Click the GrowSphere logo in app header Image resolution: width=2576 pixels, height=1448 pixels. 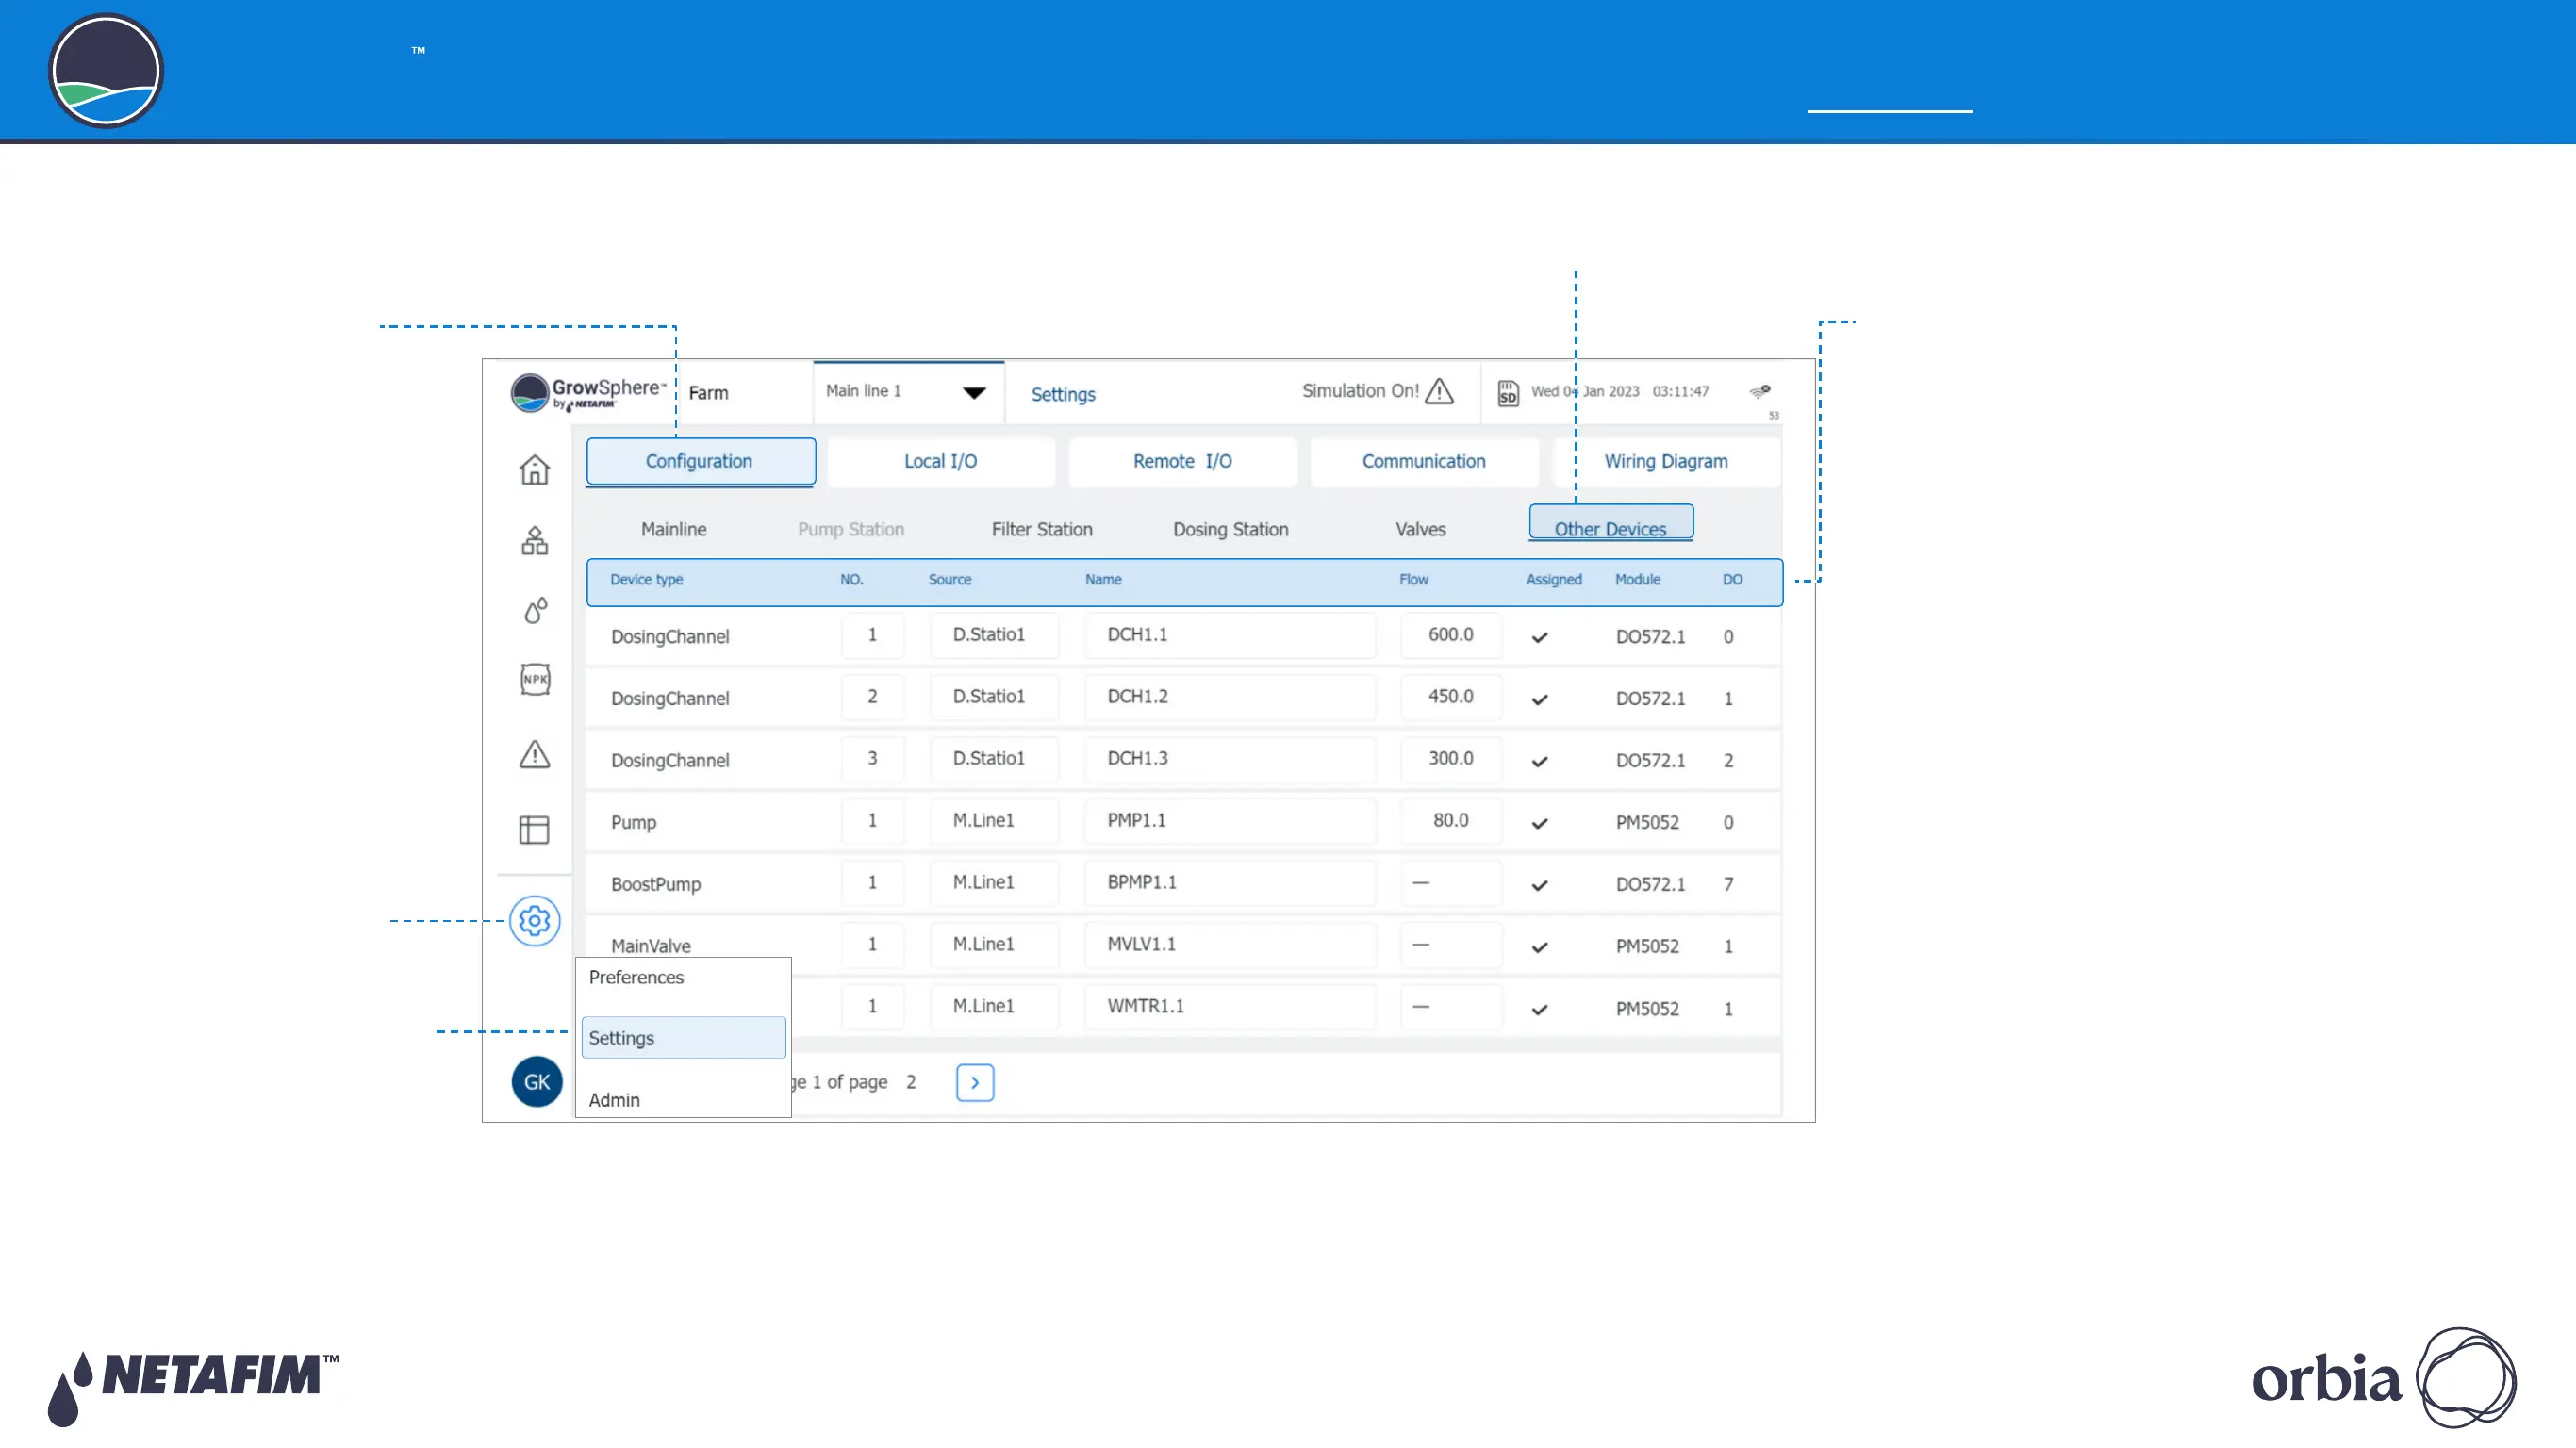pos(588,393)
